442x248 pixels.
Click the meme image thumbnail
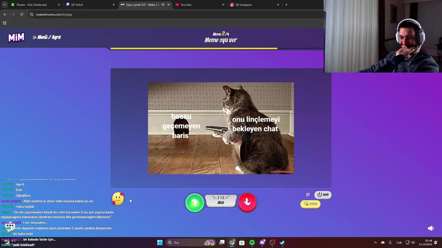click(x=221, y=128)
